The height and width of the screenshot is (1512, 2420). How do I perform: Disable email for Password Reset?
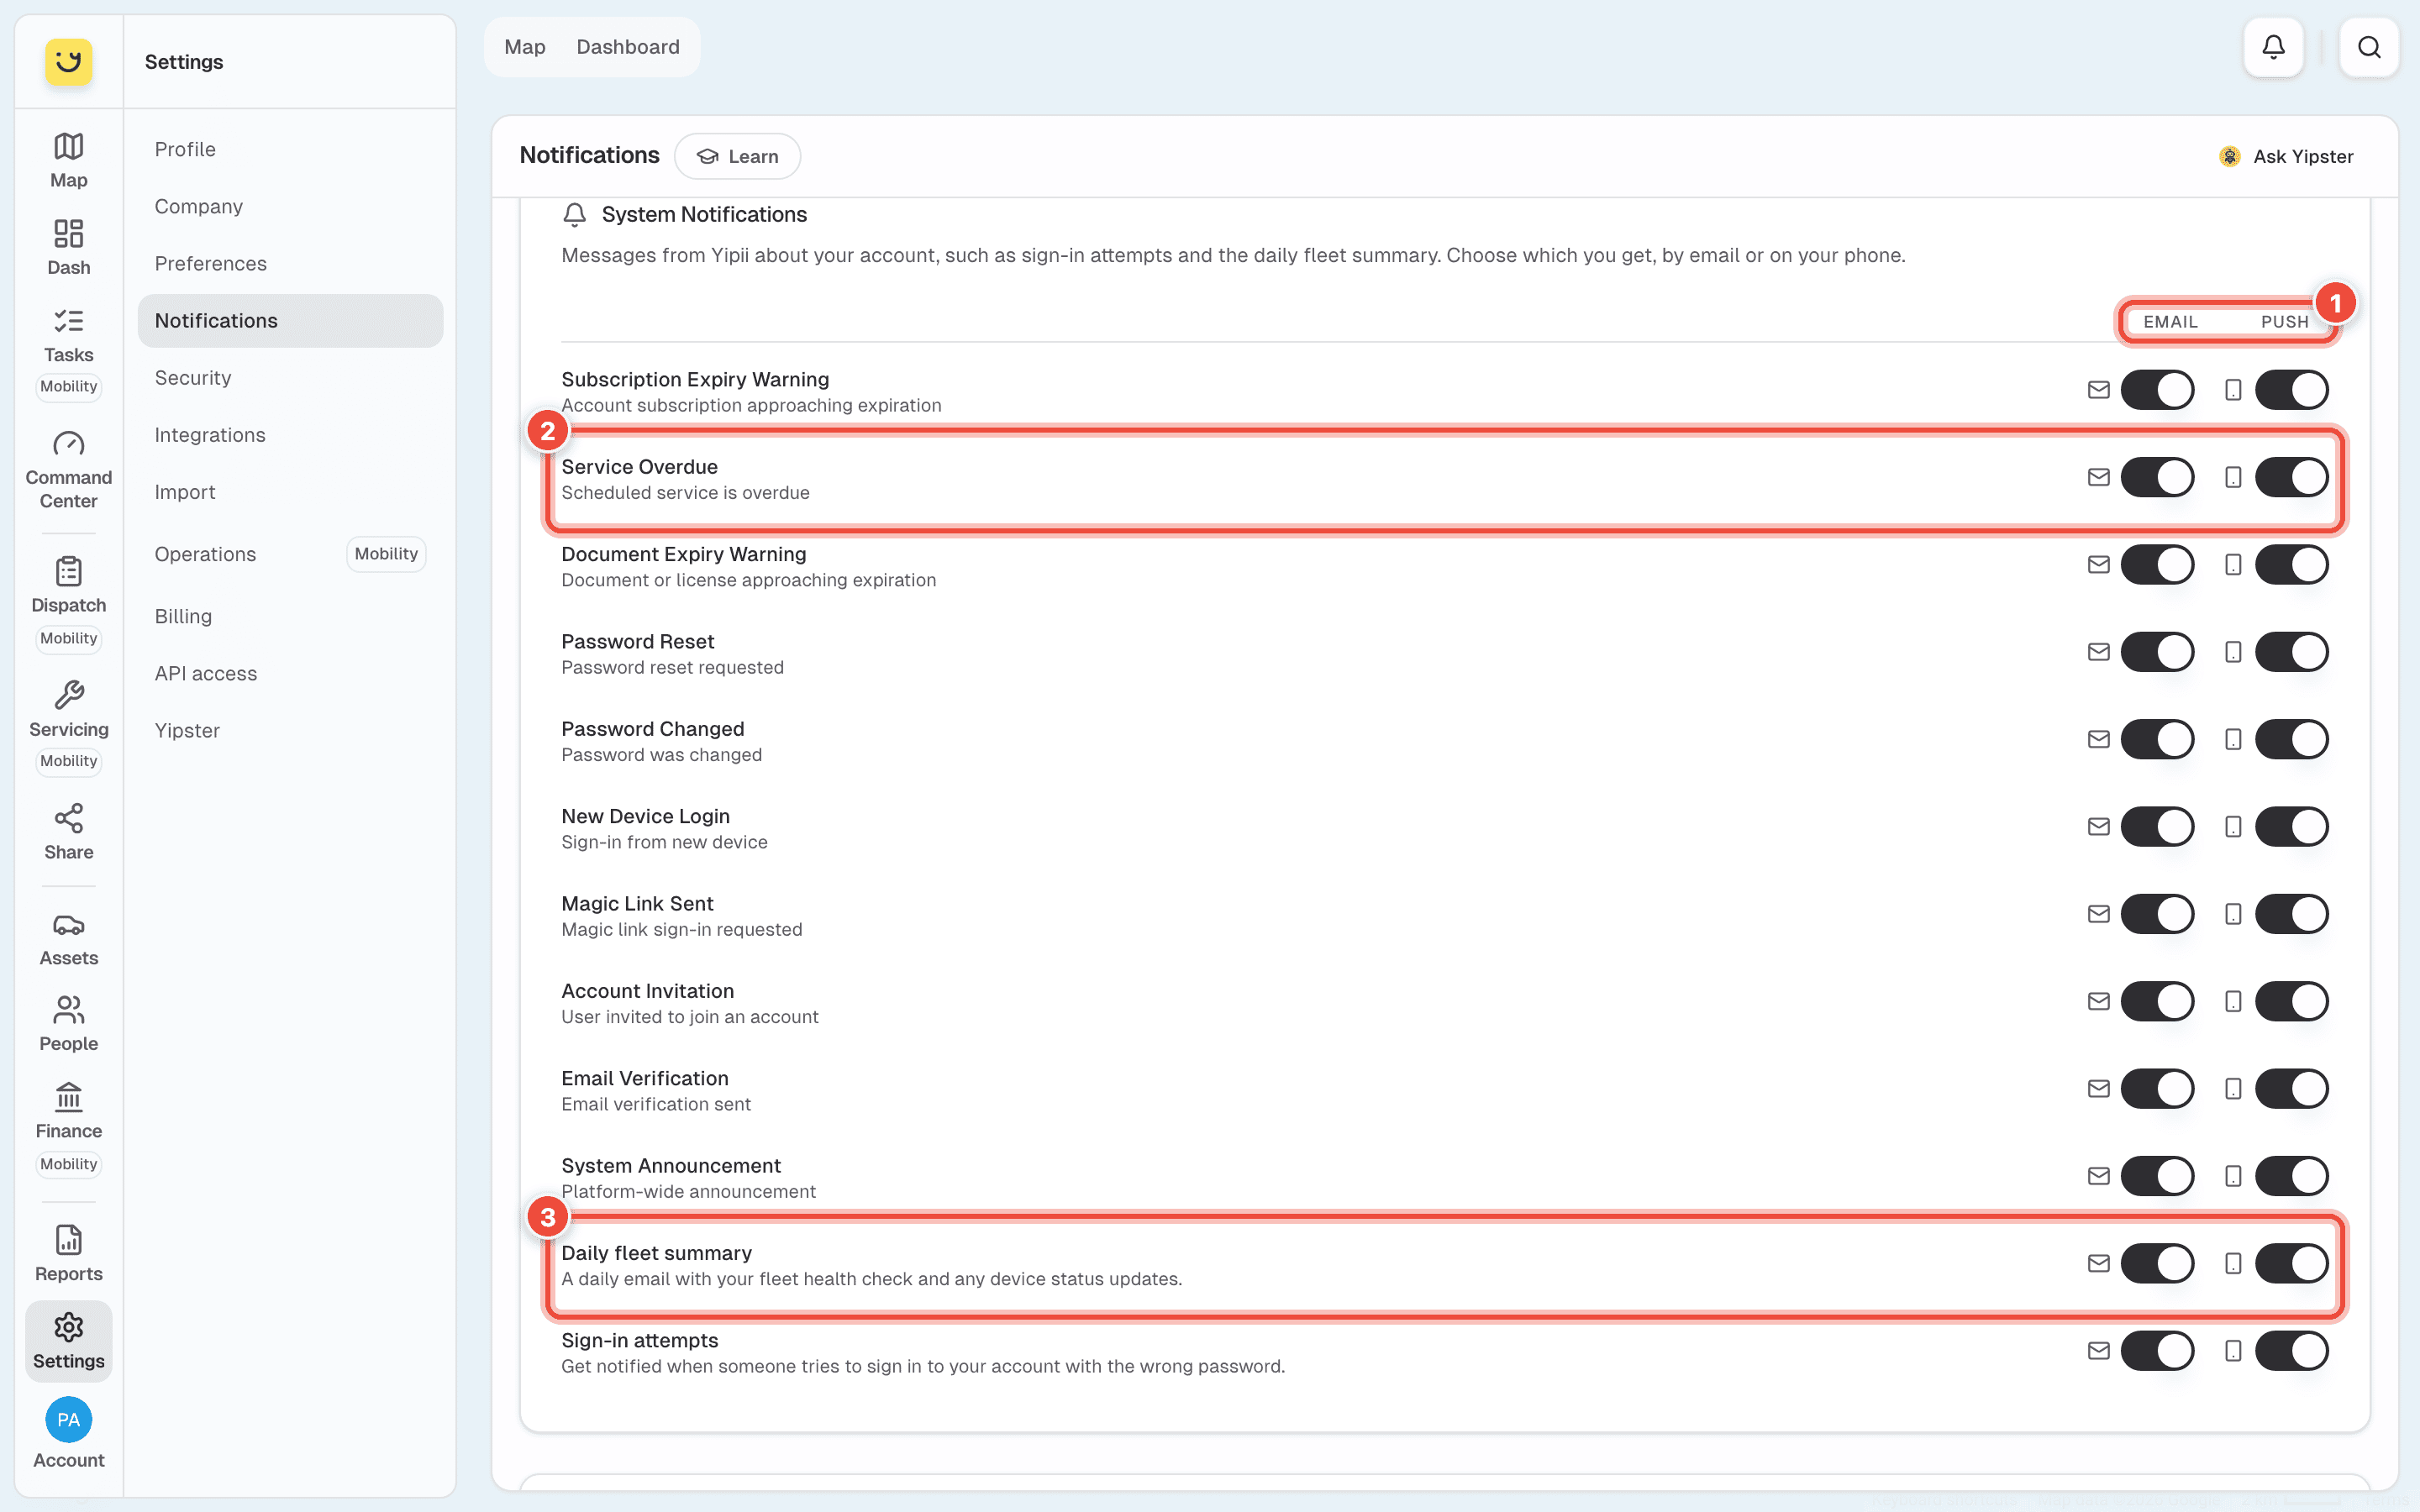pyautogui.click(x=2157, y=652)
